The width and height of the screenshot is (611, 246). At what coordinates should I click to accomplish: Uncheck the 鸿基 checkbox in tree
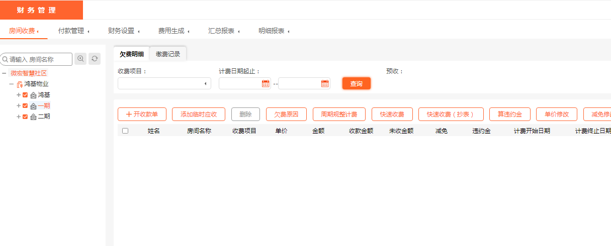[25, 95]
